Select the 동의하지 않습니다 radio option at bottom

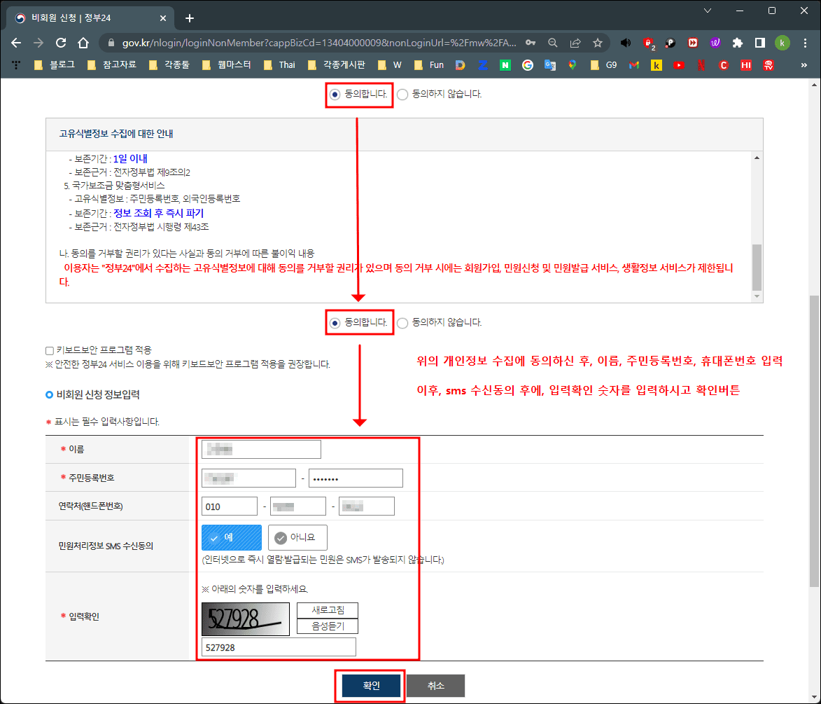point(402,322)
